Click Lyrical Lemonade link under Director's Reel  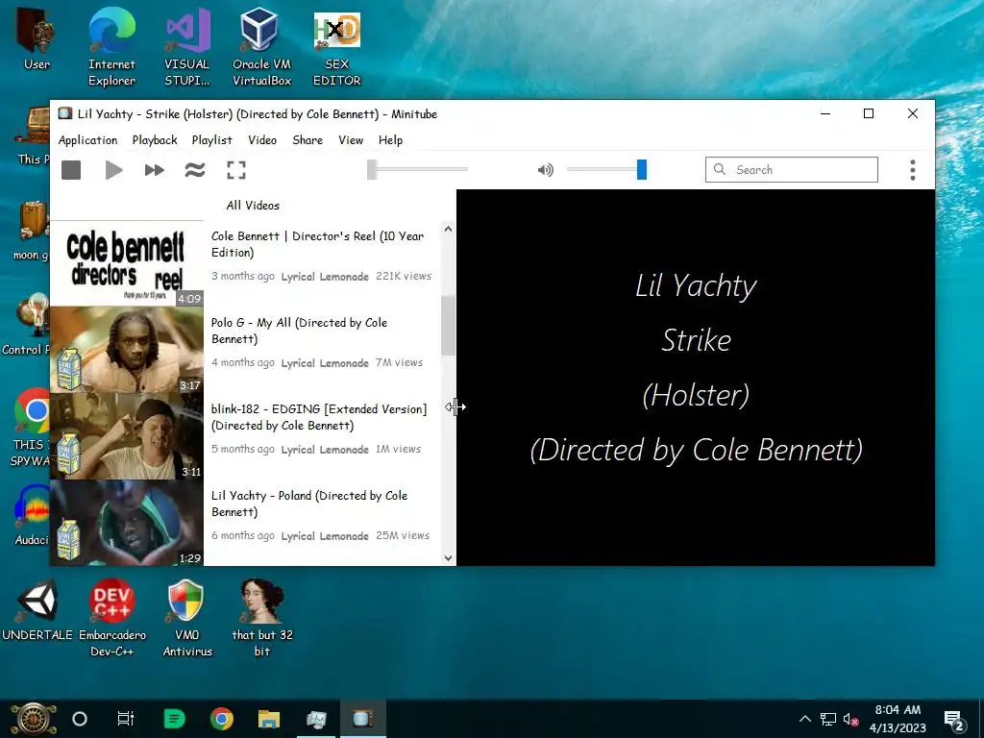tap(325, 277)
